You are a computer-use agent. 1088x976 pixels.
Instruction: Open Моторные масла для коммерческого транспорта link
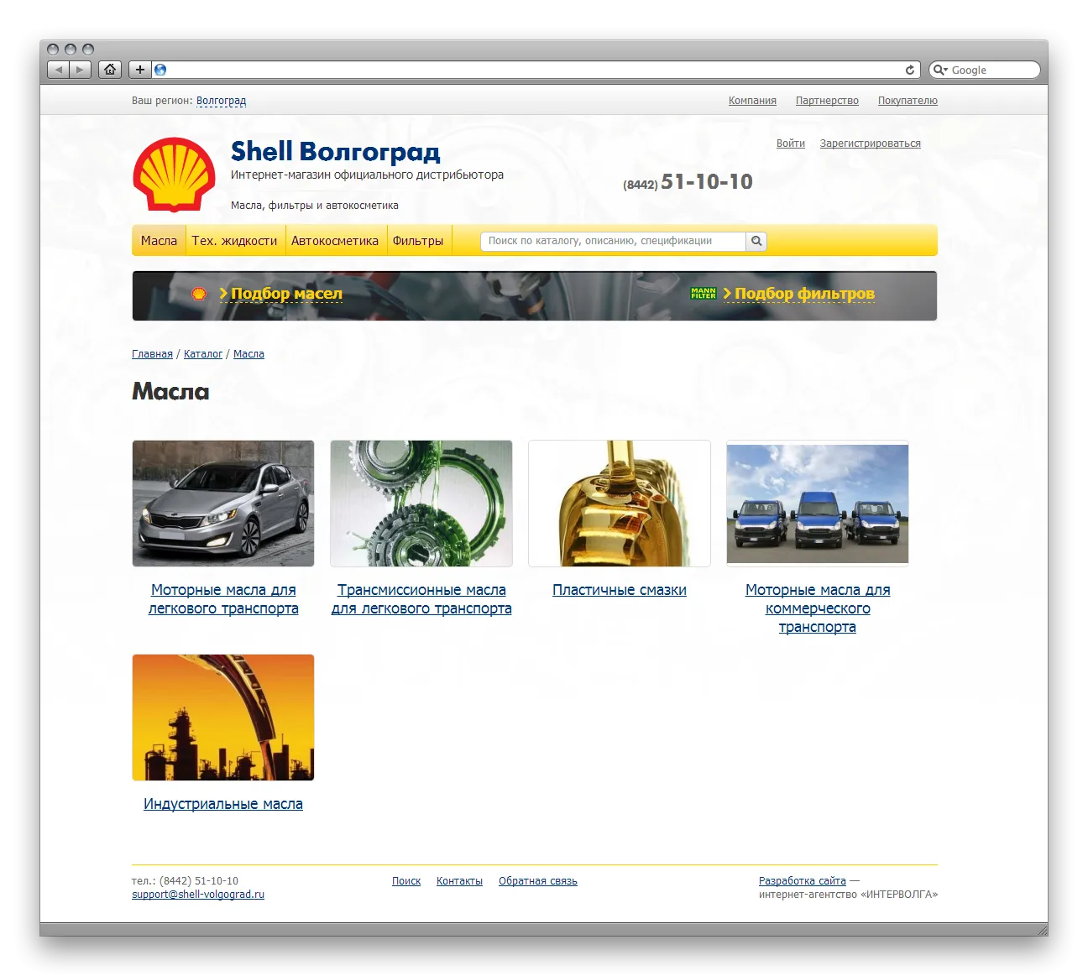point(818,608)
